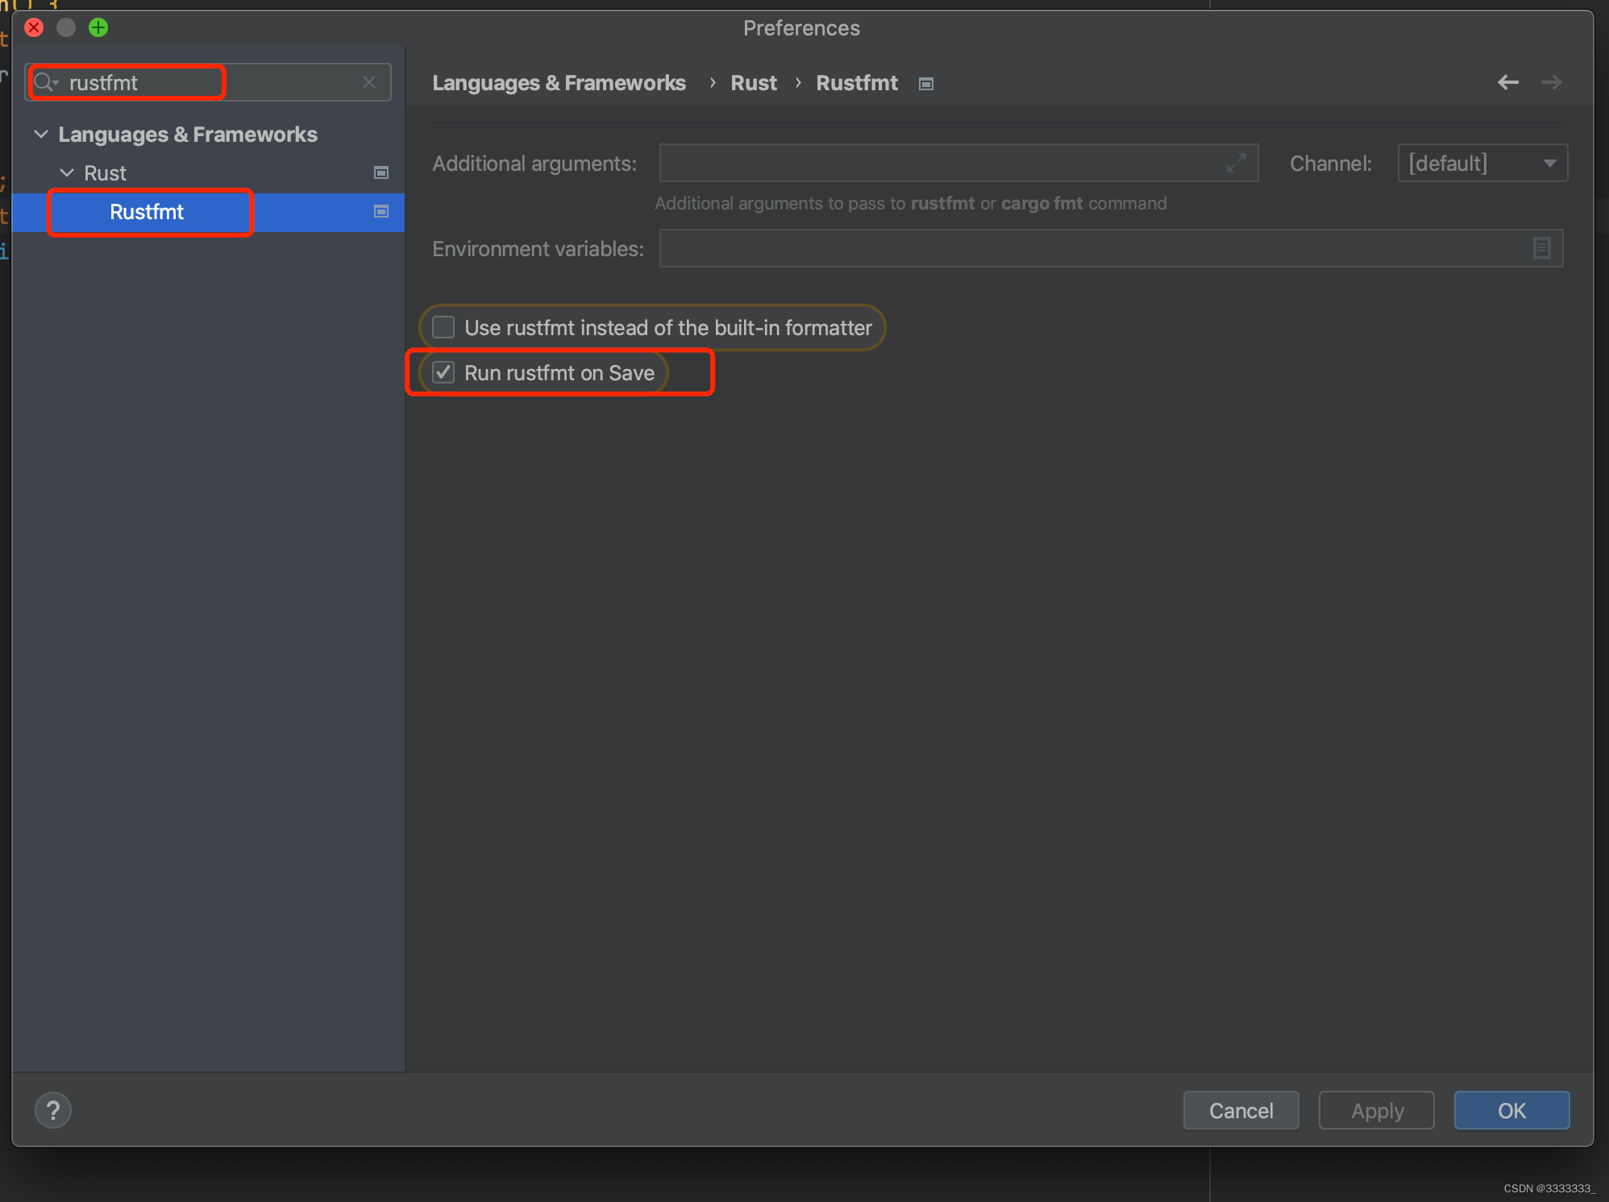The height and width of the screenshot is (1202, 1609).
Task: Click Rust in the breadcrumb path
Action: (x=753, y=83)
